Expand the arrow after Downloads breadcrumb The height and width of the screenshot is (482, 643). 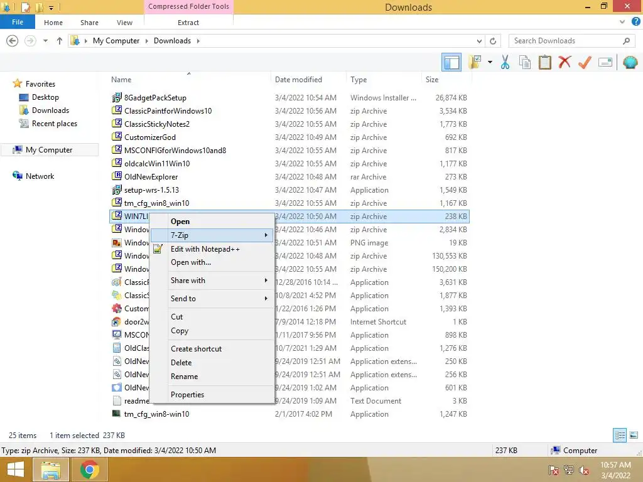click(x=198, y=41)
